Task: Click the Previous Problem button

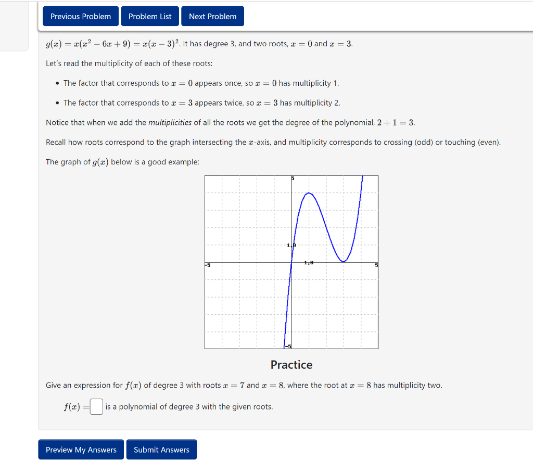Action: click(80, 16)
